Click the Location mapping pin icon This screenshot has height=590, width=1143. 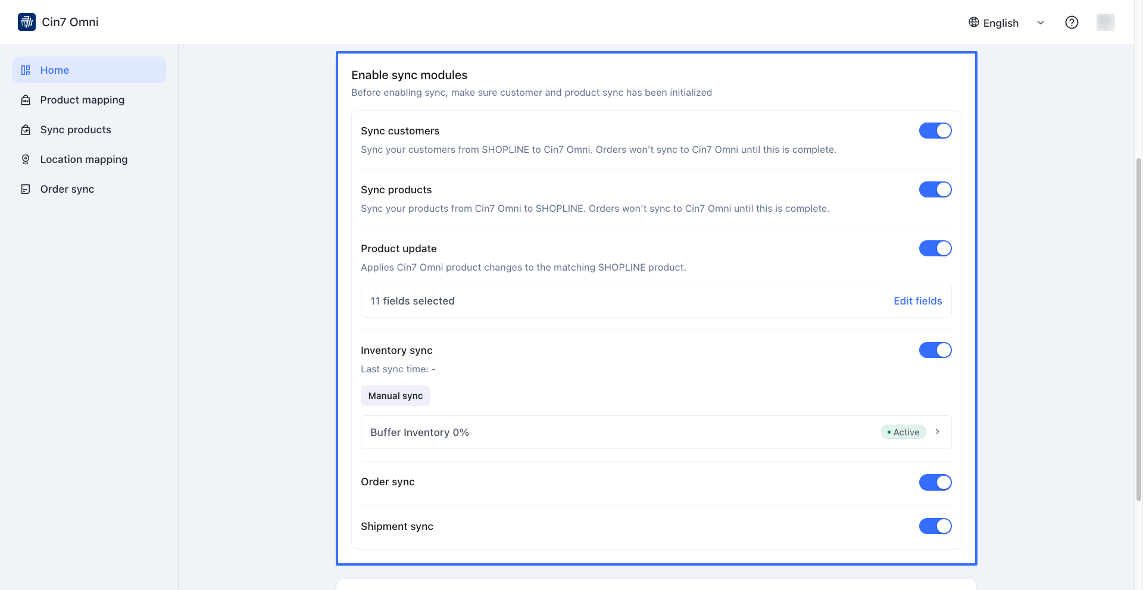pyautogui.click(x=26, y=159)
